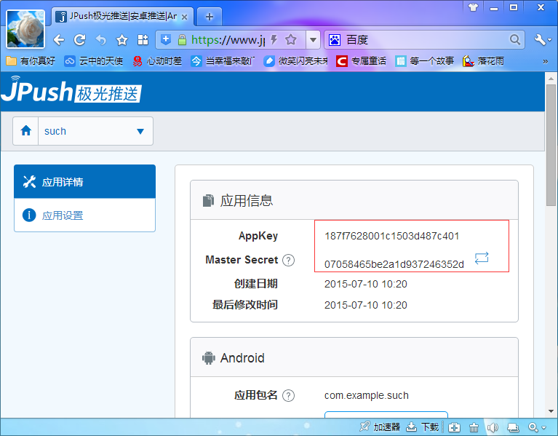Click the user avatar rose picture

[x=25, y=29]
